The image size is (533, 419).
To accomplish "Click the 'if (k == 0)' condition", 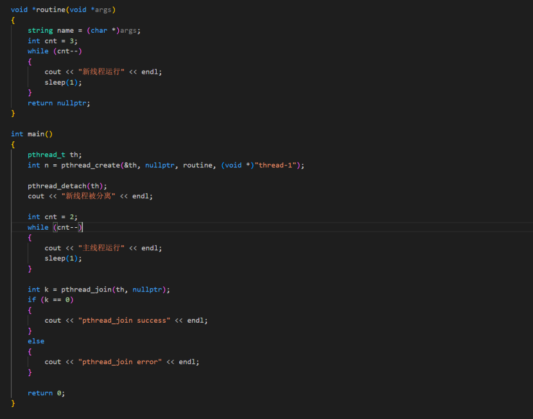I will point(51,300).
